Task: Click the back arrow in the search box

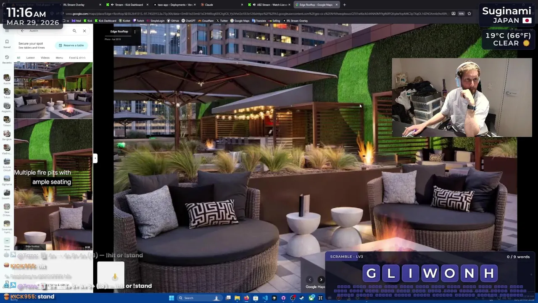Action: point(22,31)
